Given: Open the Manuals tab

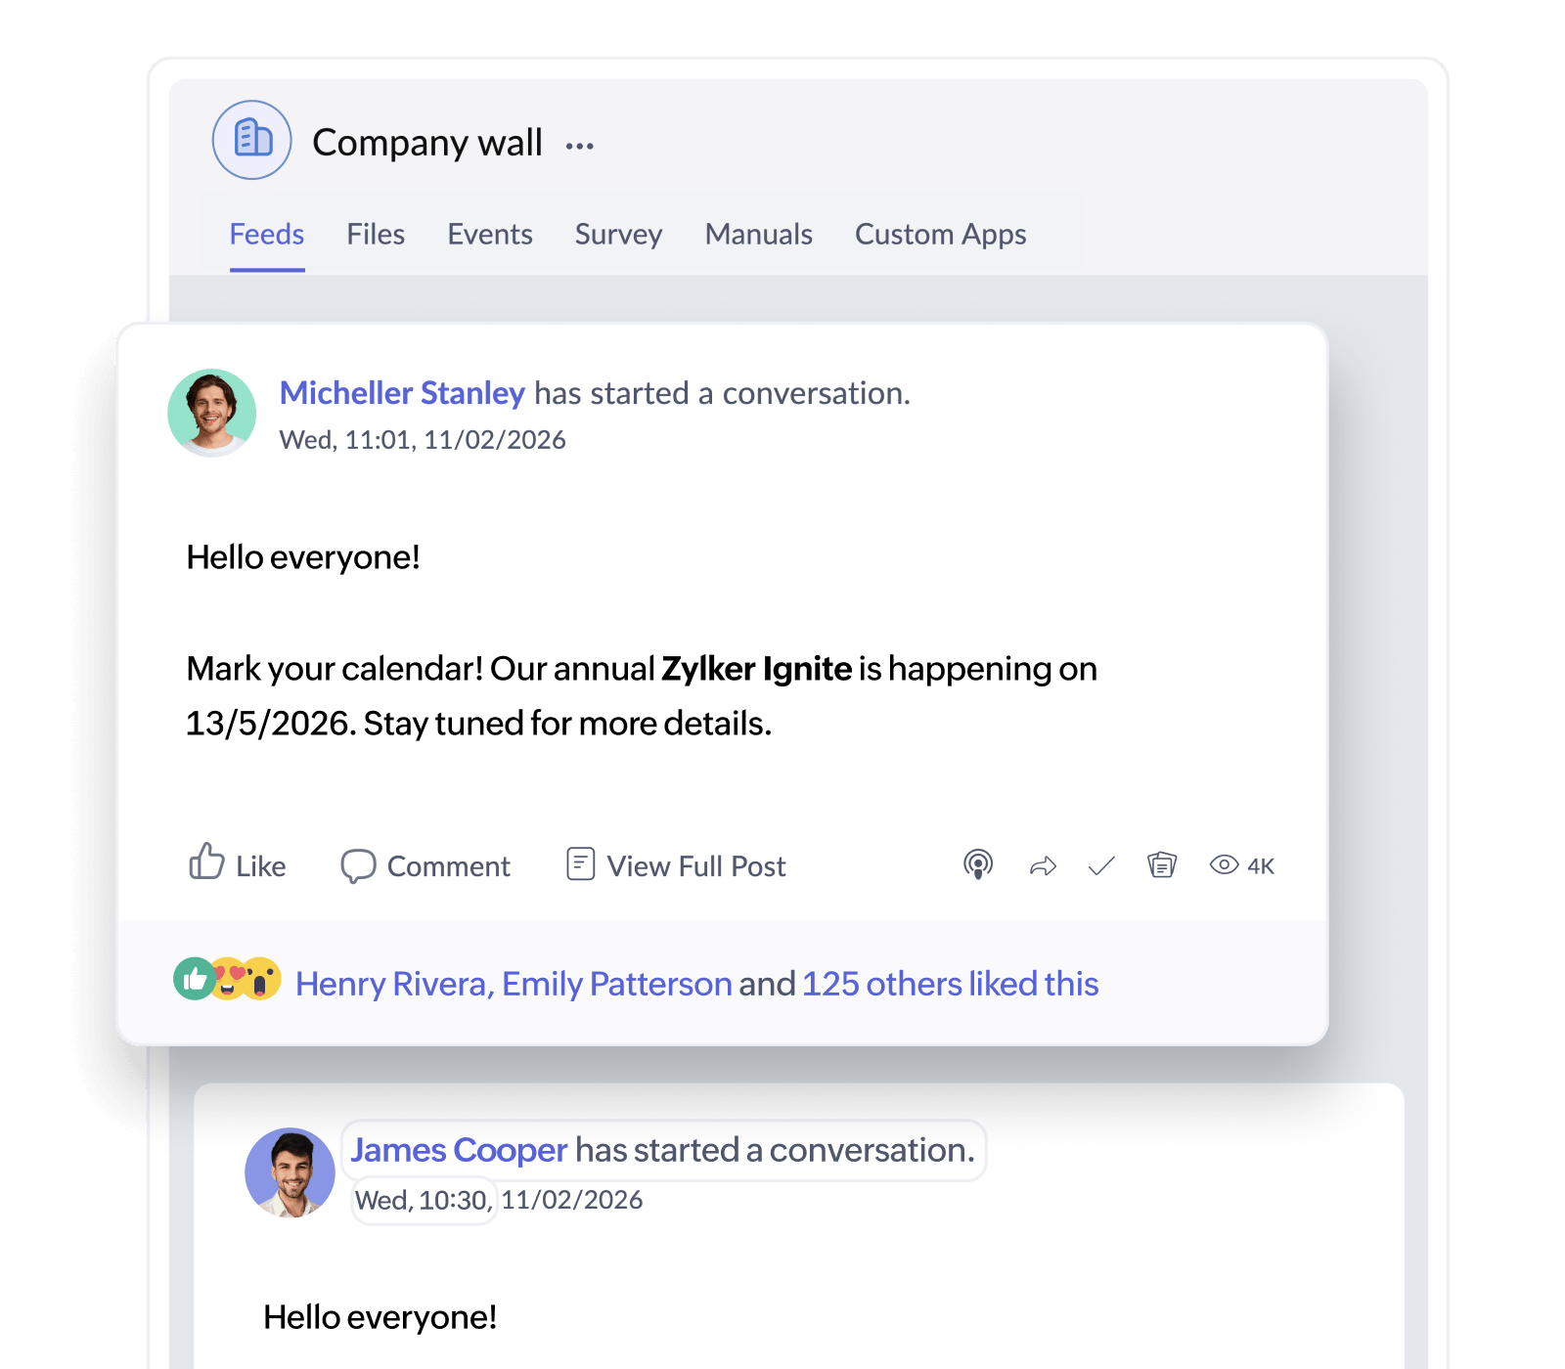Looking at the screenshot, I should 759,235.
